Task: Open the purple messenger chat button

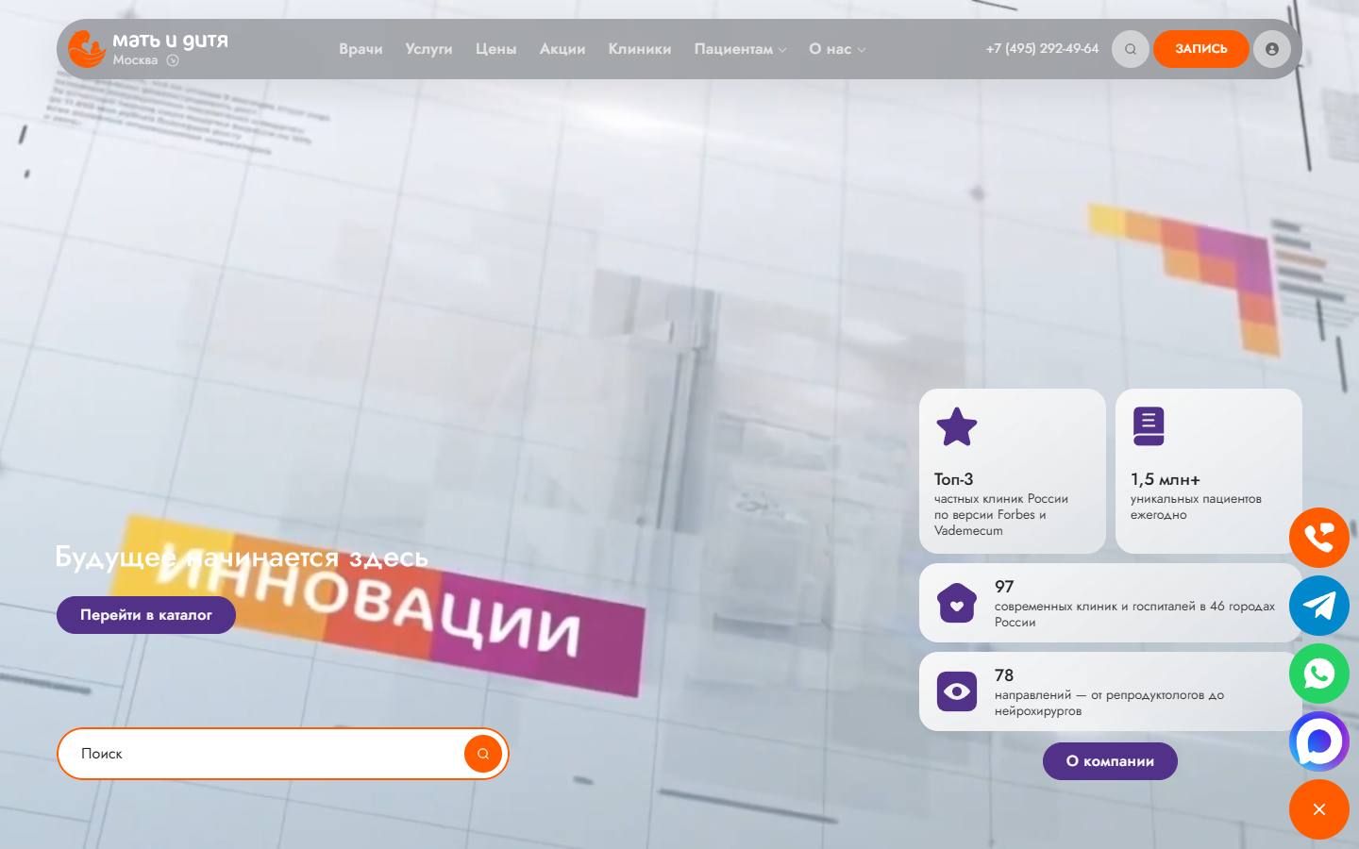Action: coord(1319,741)
